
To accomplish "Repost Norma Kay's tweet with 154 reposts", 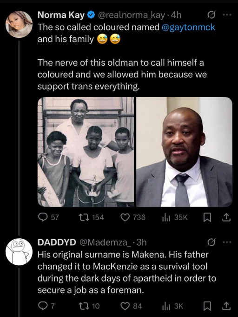I will click(83, 218).
